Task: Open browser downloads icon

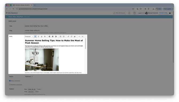Action: click(153, 9)
